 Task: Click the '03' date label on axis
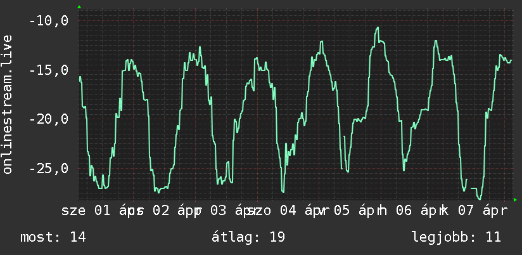point(219,211)
